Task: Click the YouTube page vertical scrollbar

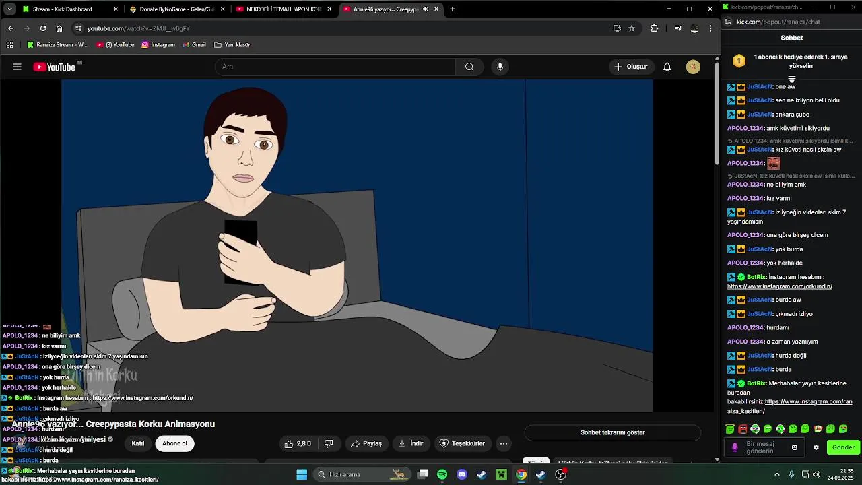Action: [717, 115]
